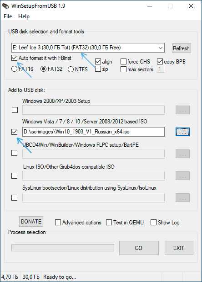Open the USB disk selection dropdown
This screenshot has height=282, width=202.
click(88, 48)
